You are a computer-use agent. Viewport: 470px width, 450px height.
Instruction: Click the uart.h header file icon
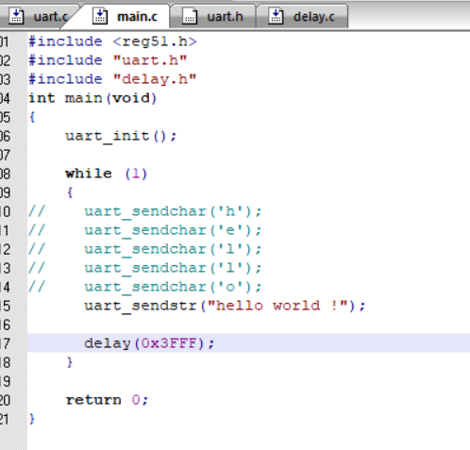click(190, 16)
